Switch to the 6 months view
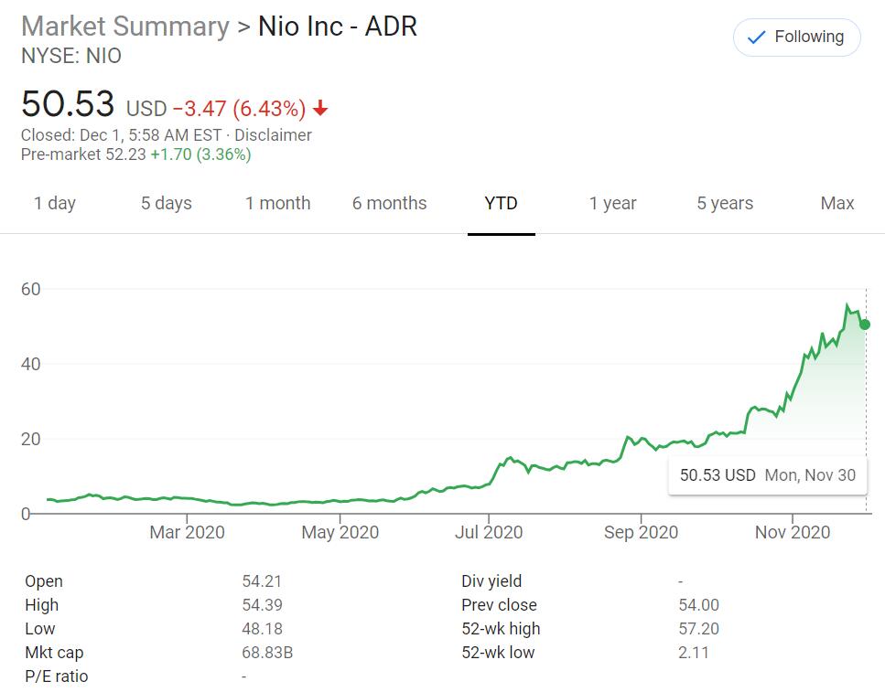 (389, 203)
